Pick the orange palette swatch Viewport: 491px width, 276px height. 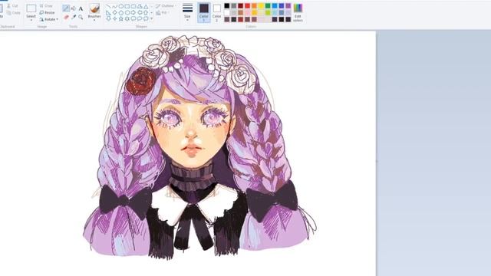[x=254, y=5]
